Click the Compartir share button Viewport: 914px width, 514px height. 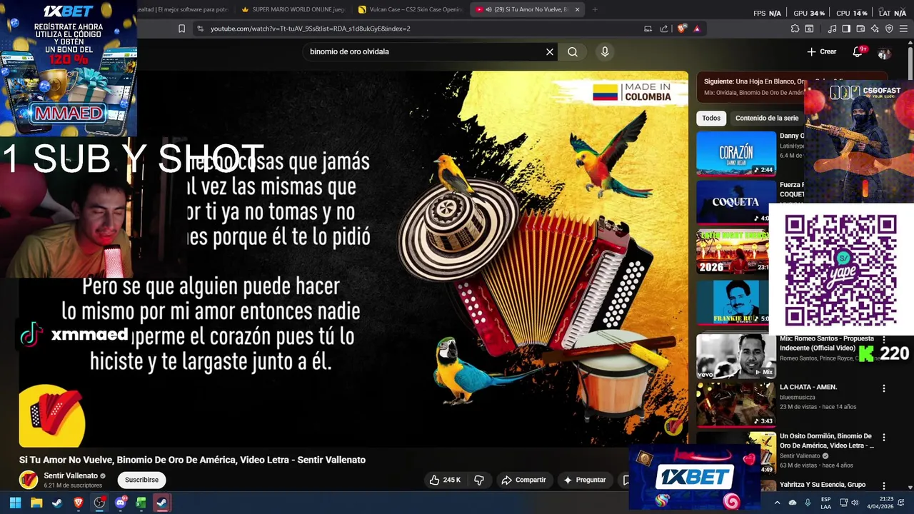coord(523,480)
